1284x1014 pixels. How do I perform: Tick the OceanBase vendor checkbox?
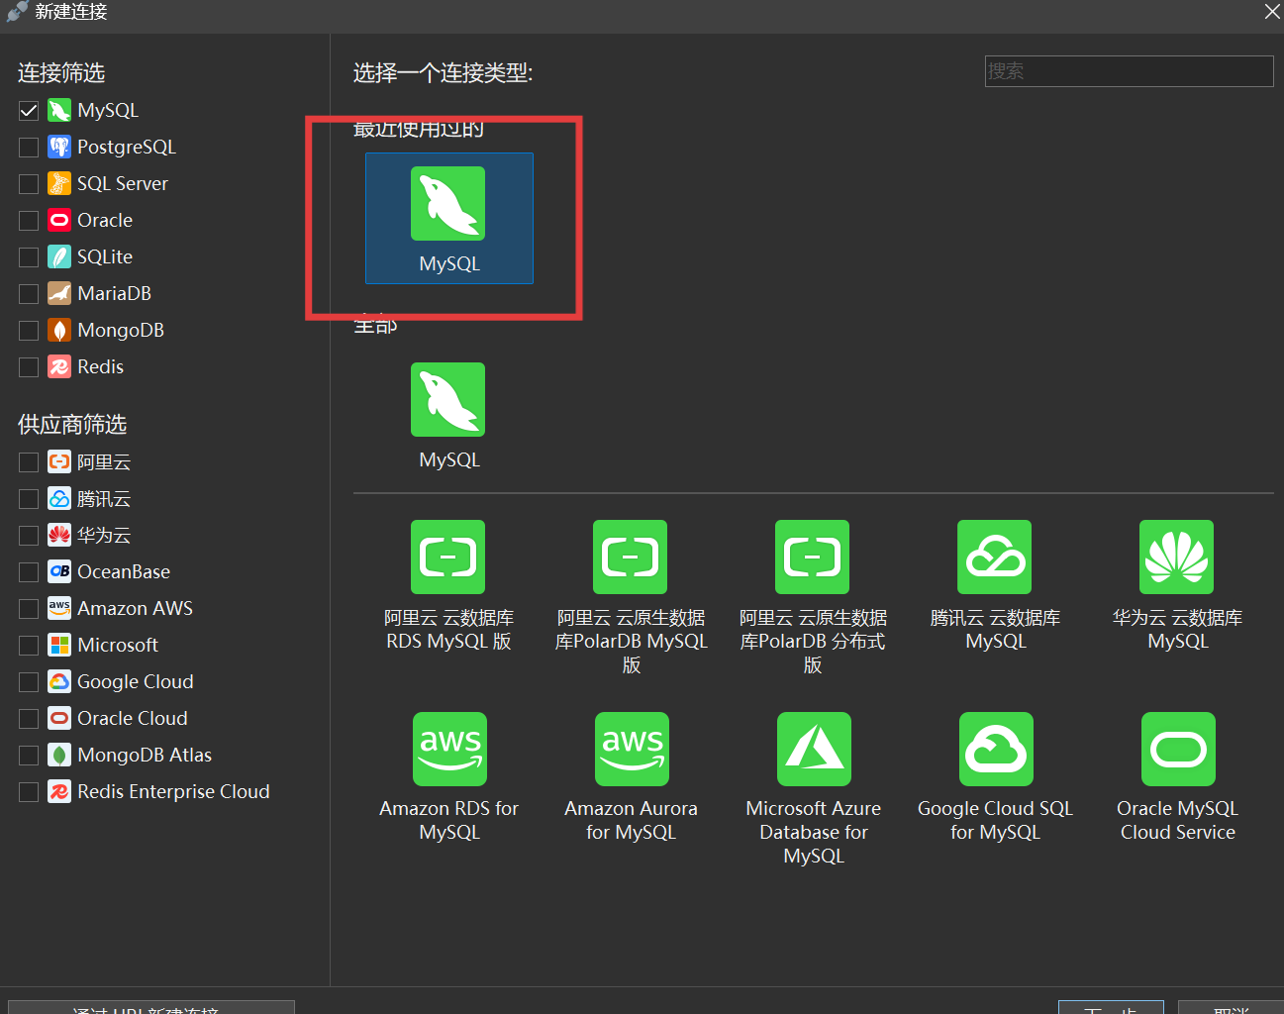coord(29,572)
